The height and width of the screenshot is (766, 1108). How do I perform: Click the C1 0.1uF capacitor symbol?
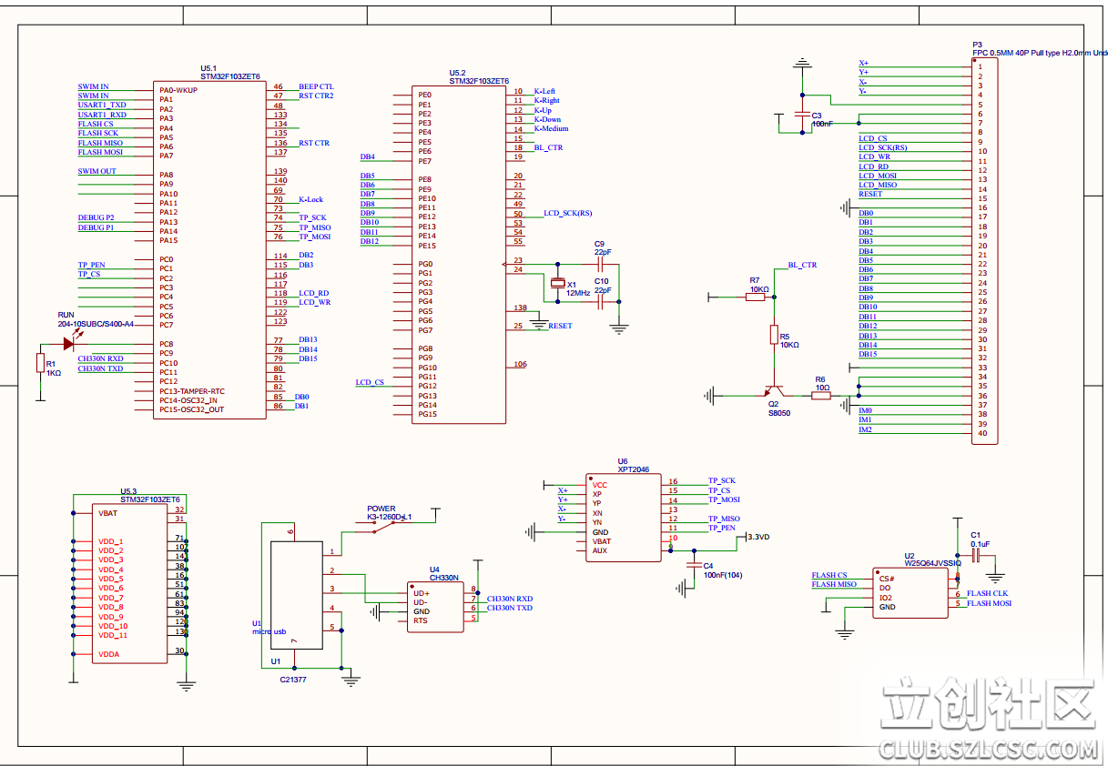click(x=975, y=554)
